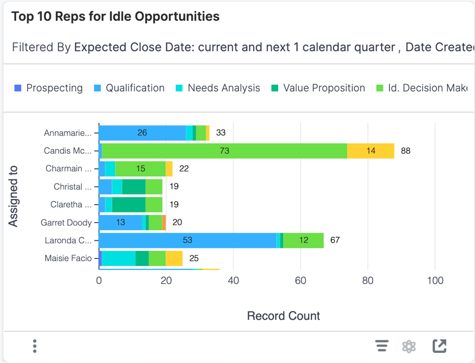Open report via the external-link arrow icon
The width and height of the screenshot is (475, 363).
[439, 346]
